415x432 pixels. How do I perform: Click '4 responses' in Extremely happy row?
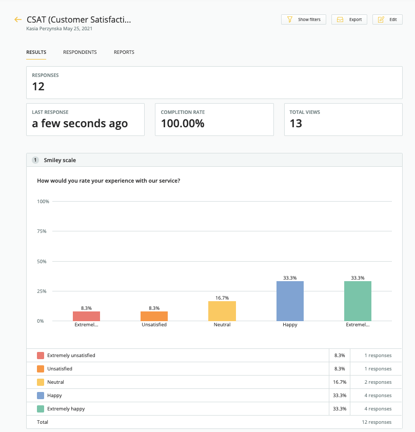coord(378,409)
